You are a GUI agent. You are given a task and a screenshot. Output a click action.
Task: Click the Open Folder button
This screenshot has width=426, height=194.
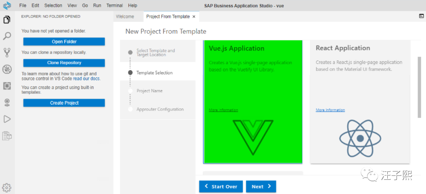64,42
